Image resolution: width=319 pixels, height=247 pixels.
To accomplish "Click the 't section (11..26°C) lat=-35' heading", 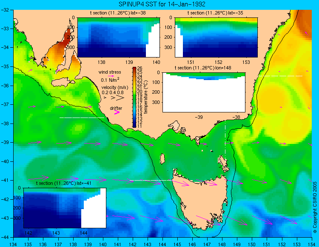I will click(x=215, y=13).
